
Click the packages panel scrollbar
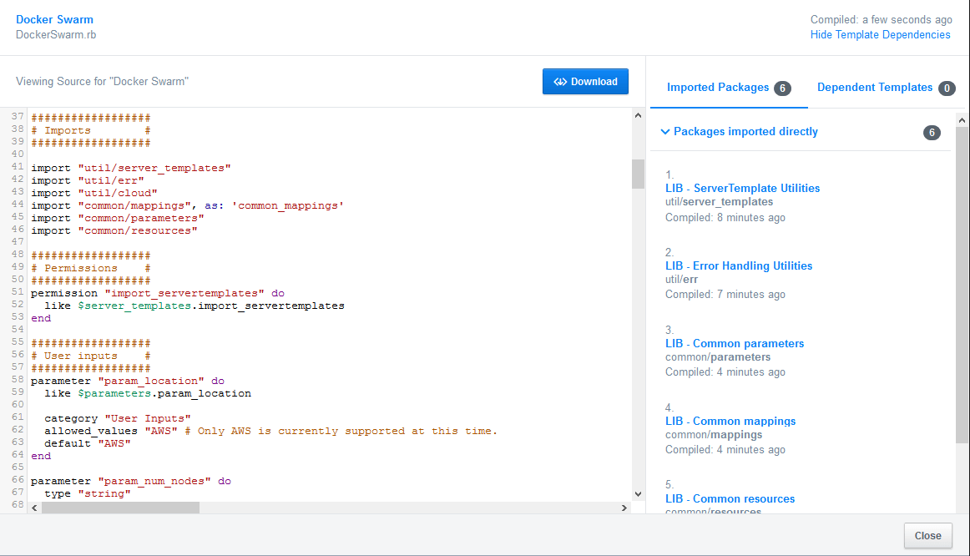tap(962, 284)
